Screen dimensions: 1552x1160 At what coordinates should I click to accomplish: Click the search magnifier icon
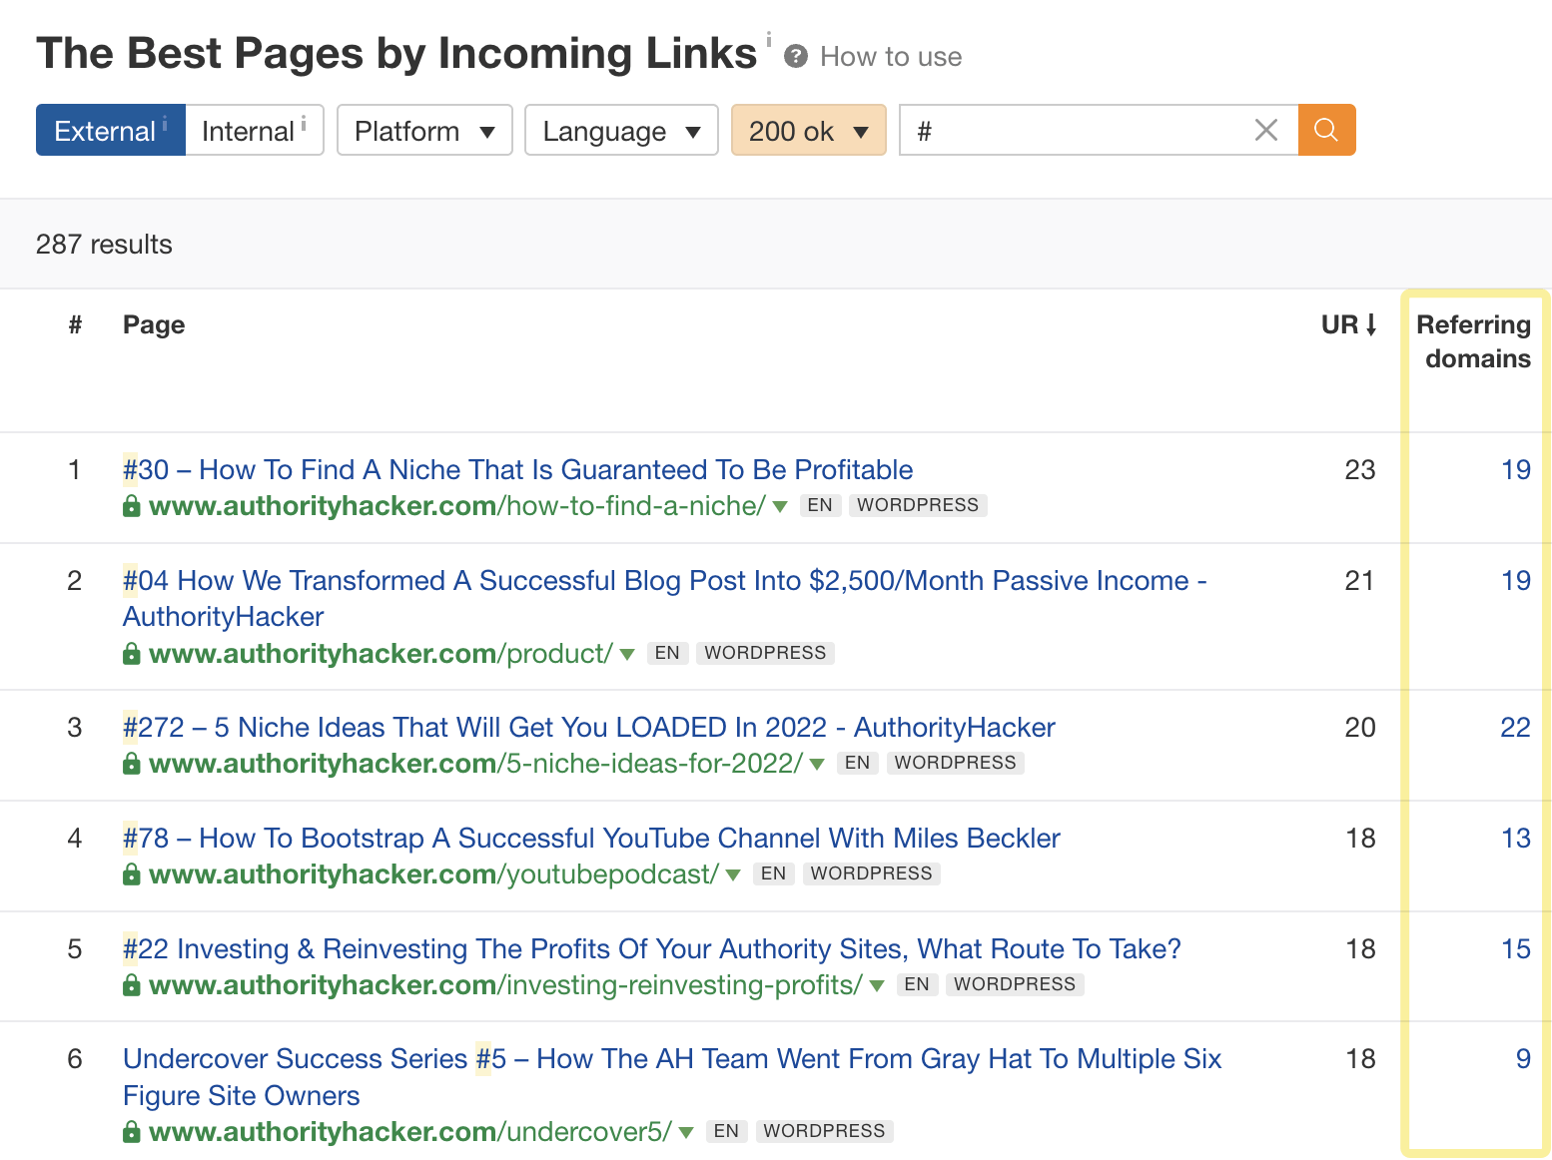pyautogui.click(x=1326, y=130)
